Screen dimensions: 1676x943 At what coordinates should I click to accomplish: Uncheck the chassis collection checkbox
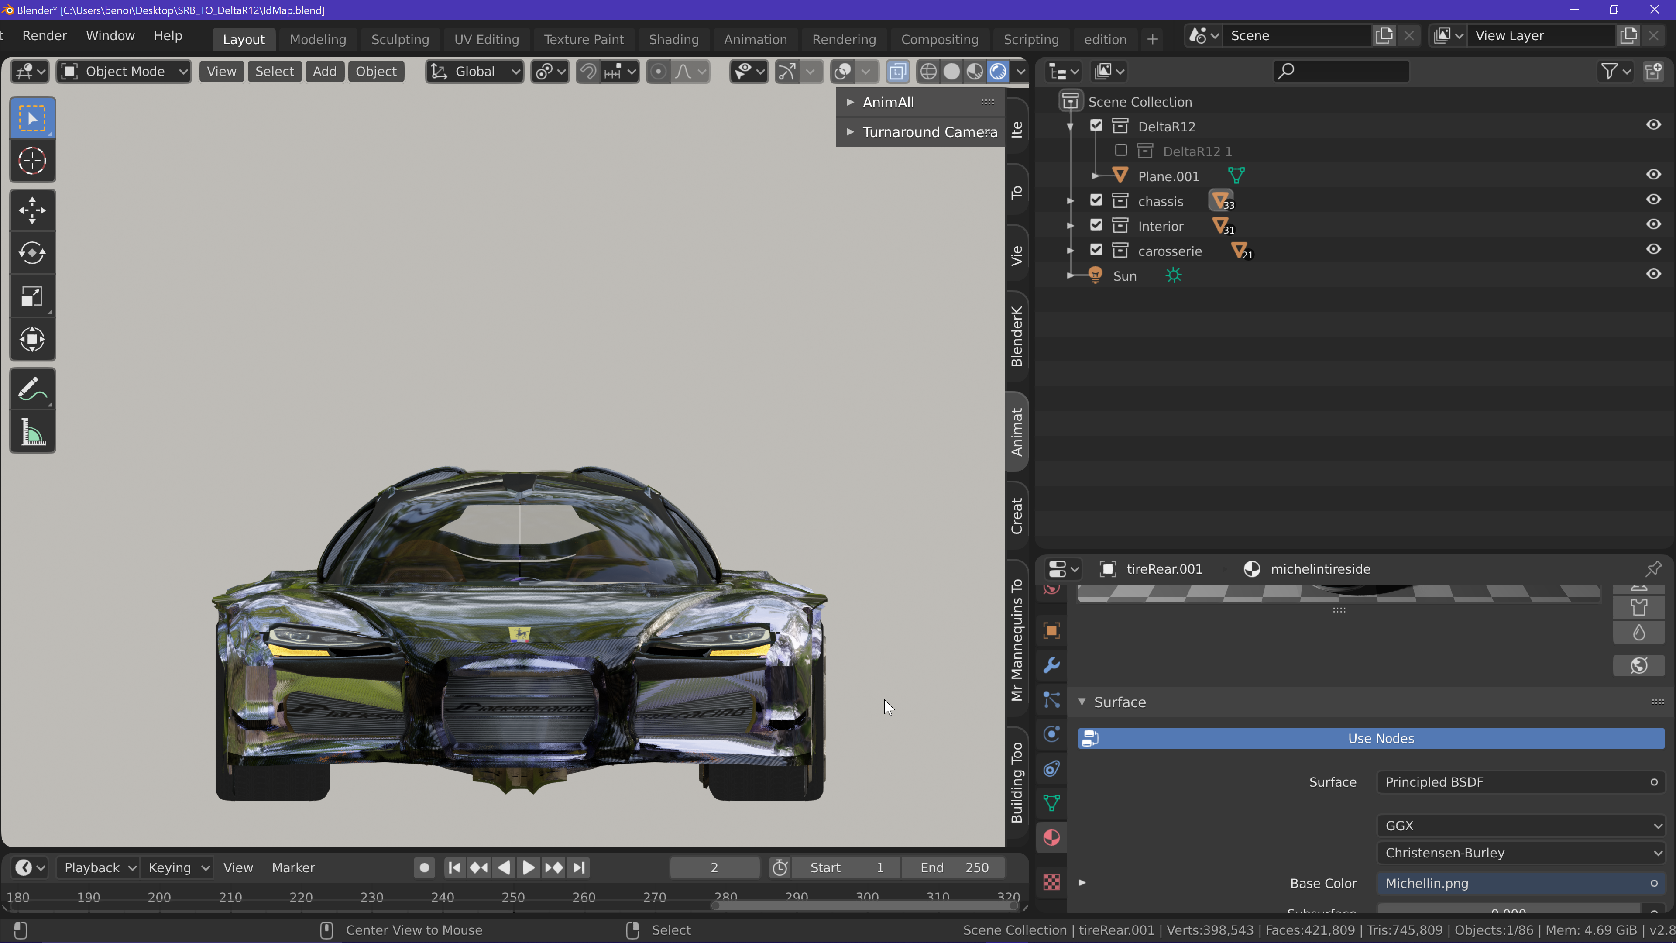pos(1096,200)
